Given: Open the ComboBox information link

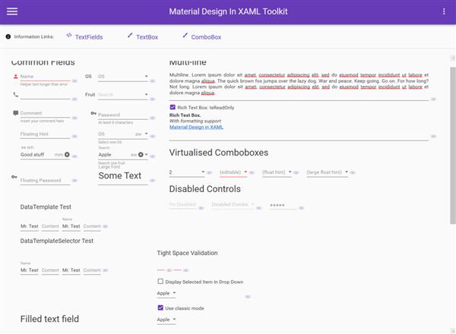Looking at the screenshot, I should [206, 37].
